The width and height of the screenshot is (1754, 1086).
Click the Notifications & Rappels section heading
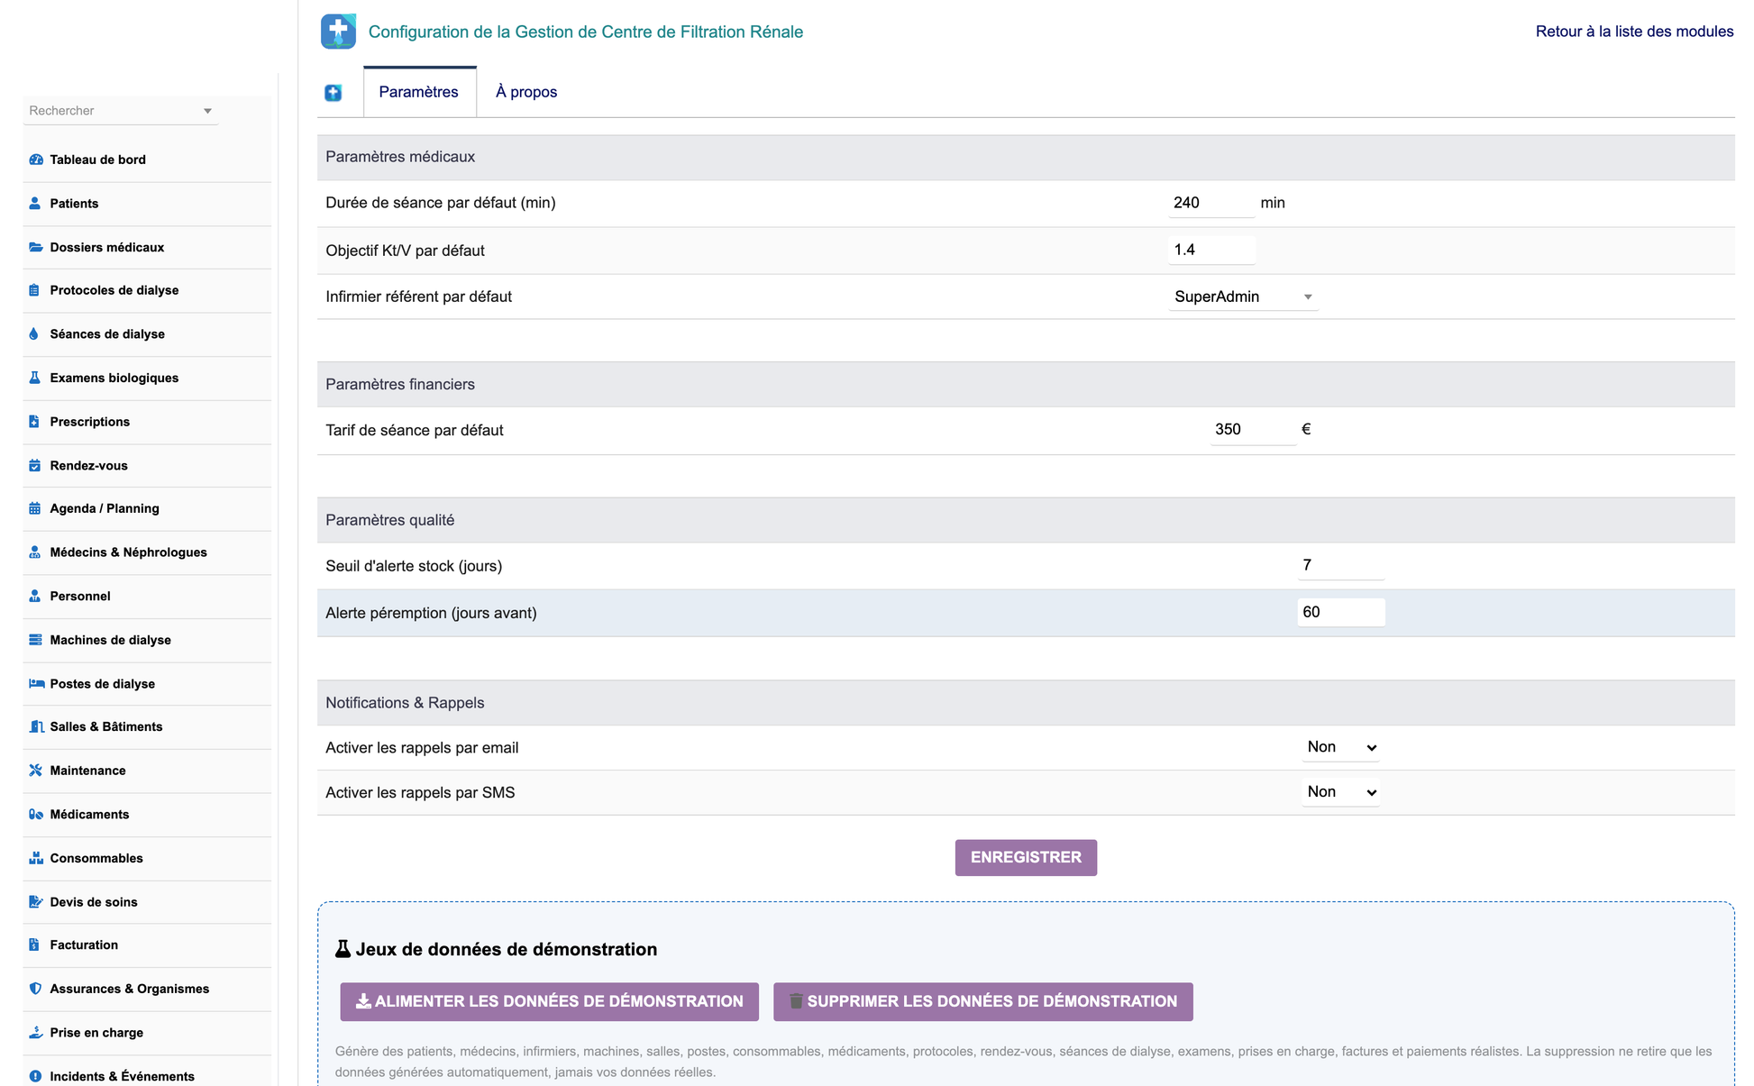405,703
